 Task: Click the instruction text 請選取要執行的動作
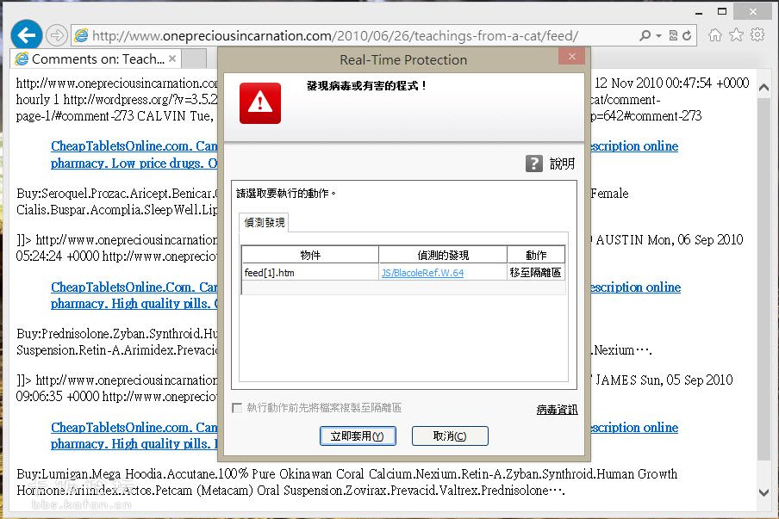pyautogui.click(x=286, y=194)
